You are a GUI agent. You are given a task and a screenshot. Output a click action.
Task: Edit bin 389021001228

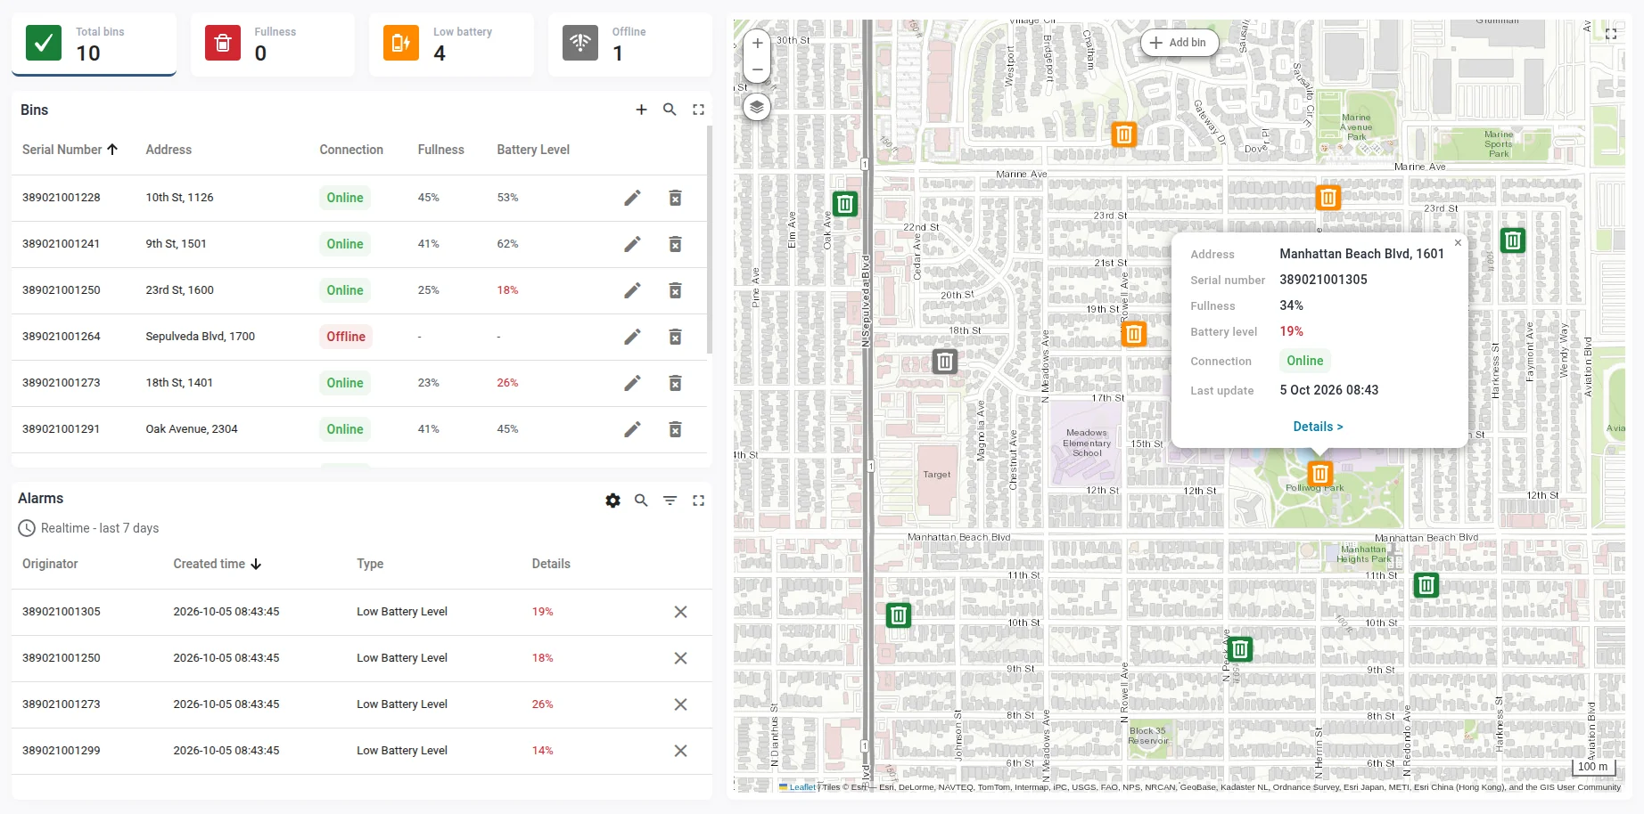[x=632, y=198]
